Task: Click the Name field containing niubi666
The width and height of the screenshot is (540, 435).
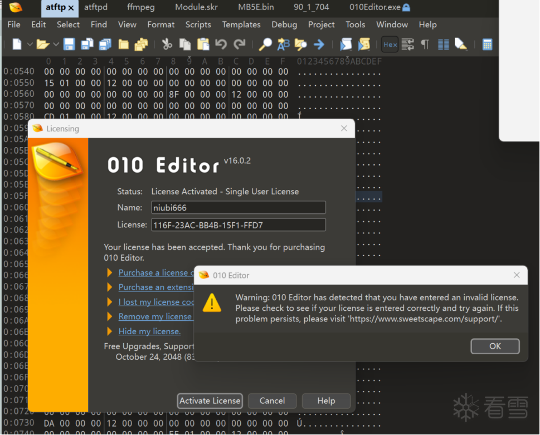Action: tap(239, 208)
